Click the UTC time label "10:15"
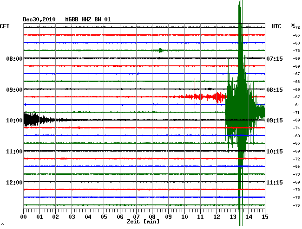The height and width of the screenshot is (229, 302). pyautogui.click(x=275, y=152)
